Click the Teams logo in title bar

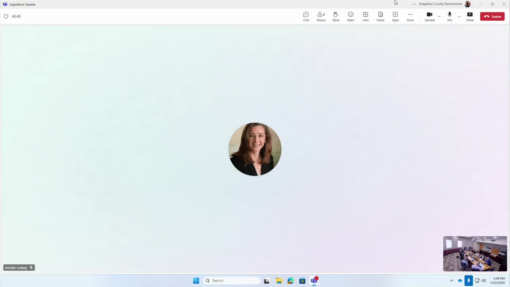5,4
